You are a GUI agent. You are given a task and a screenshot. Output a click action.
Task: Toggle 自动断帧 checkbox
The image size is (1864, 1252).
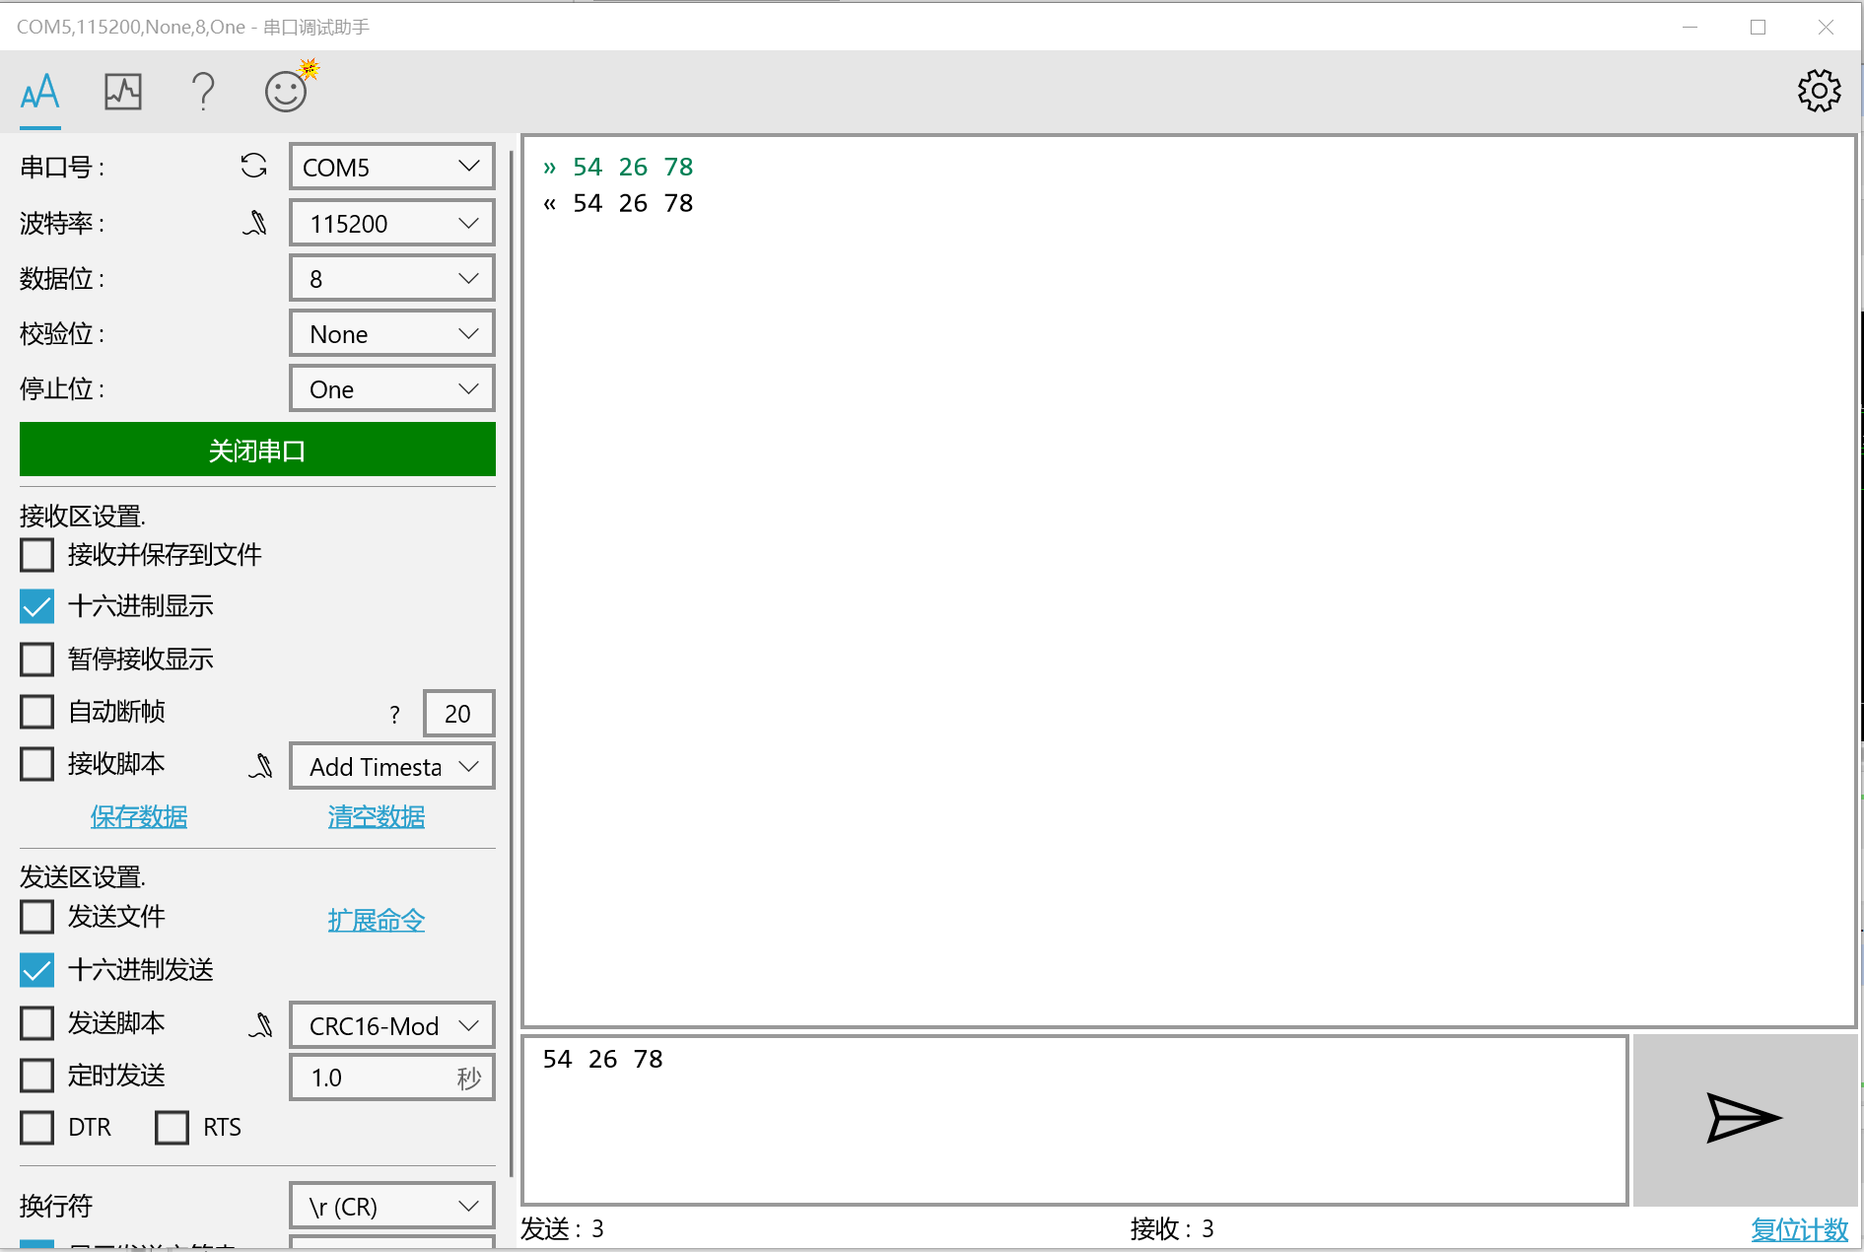coord(37,712)
